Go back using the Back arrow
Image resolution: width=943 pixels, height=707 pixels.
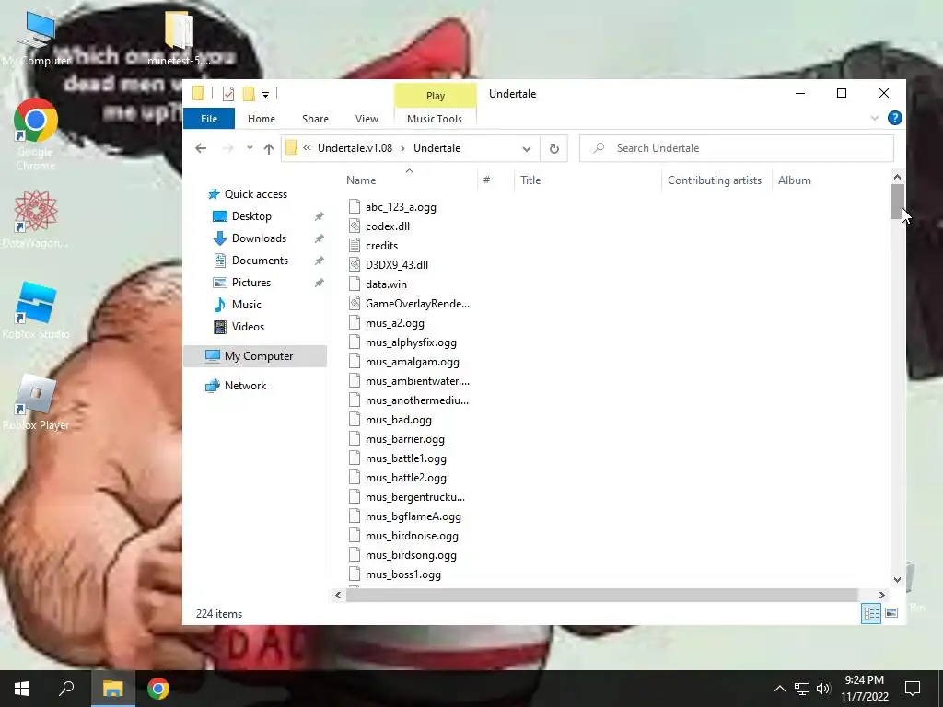201,148
